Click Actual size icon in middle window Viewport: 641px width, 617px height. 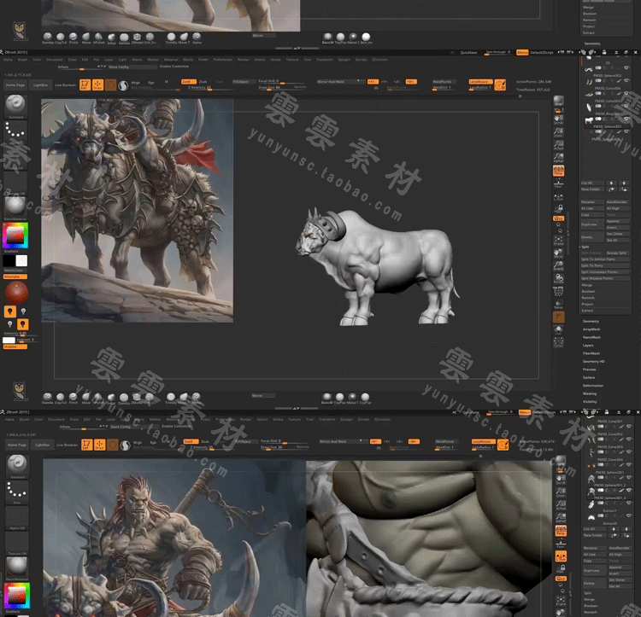(x=558, y=145)
